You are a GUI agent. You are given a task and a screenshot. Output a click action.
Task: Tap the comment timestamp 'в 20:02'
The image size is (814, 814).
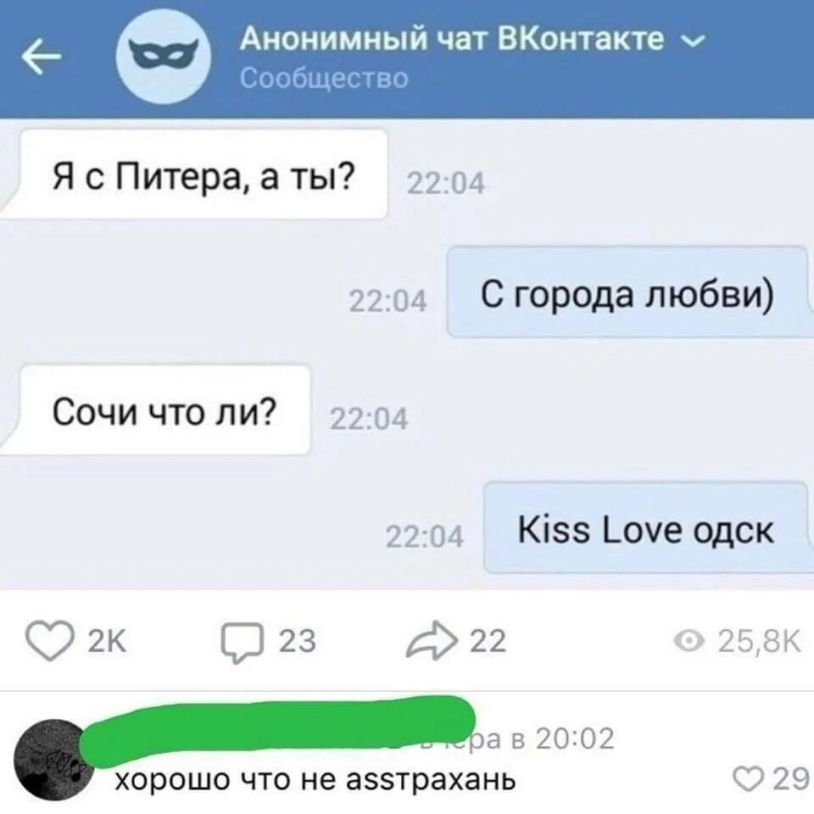click(562, 739)
